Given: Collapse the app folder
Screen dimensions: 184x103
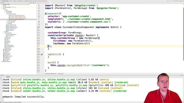Looking at the screenshot, I should point(3,10).
